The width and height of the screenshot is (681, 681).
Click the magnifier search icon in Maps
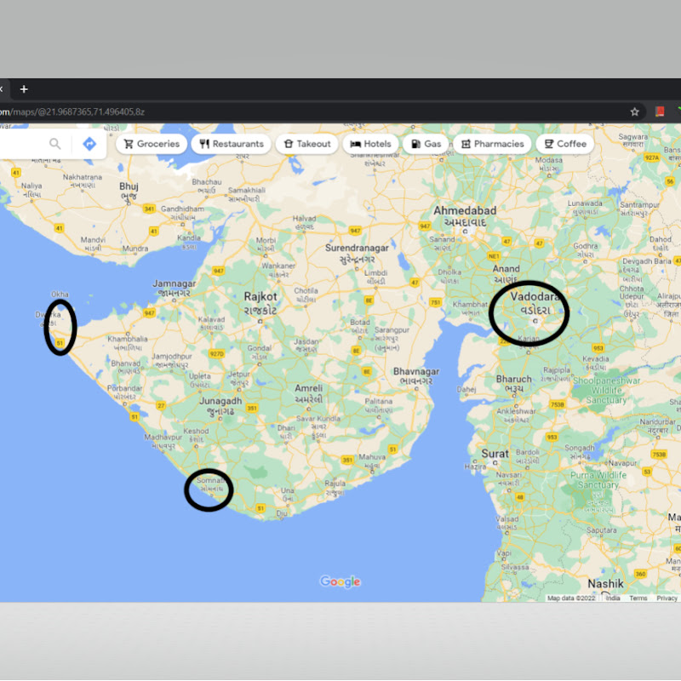click(54, 144)
